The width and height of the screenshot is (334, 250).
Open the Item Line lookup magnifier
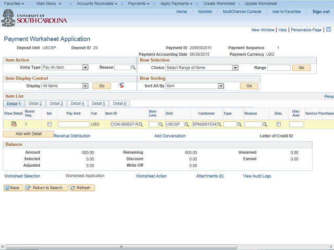(x=161, y=124)
